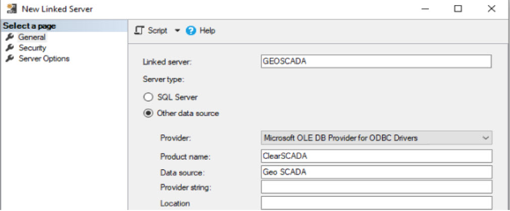
Task: Select the SQL Server radio button
Action: (x=148, y=97)
